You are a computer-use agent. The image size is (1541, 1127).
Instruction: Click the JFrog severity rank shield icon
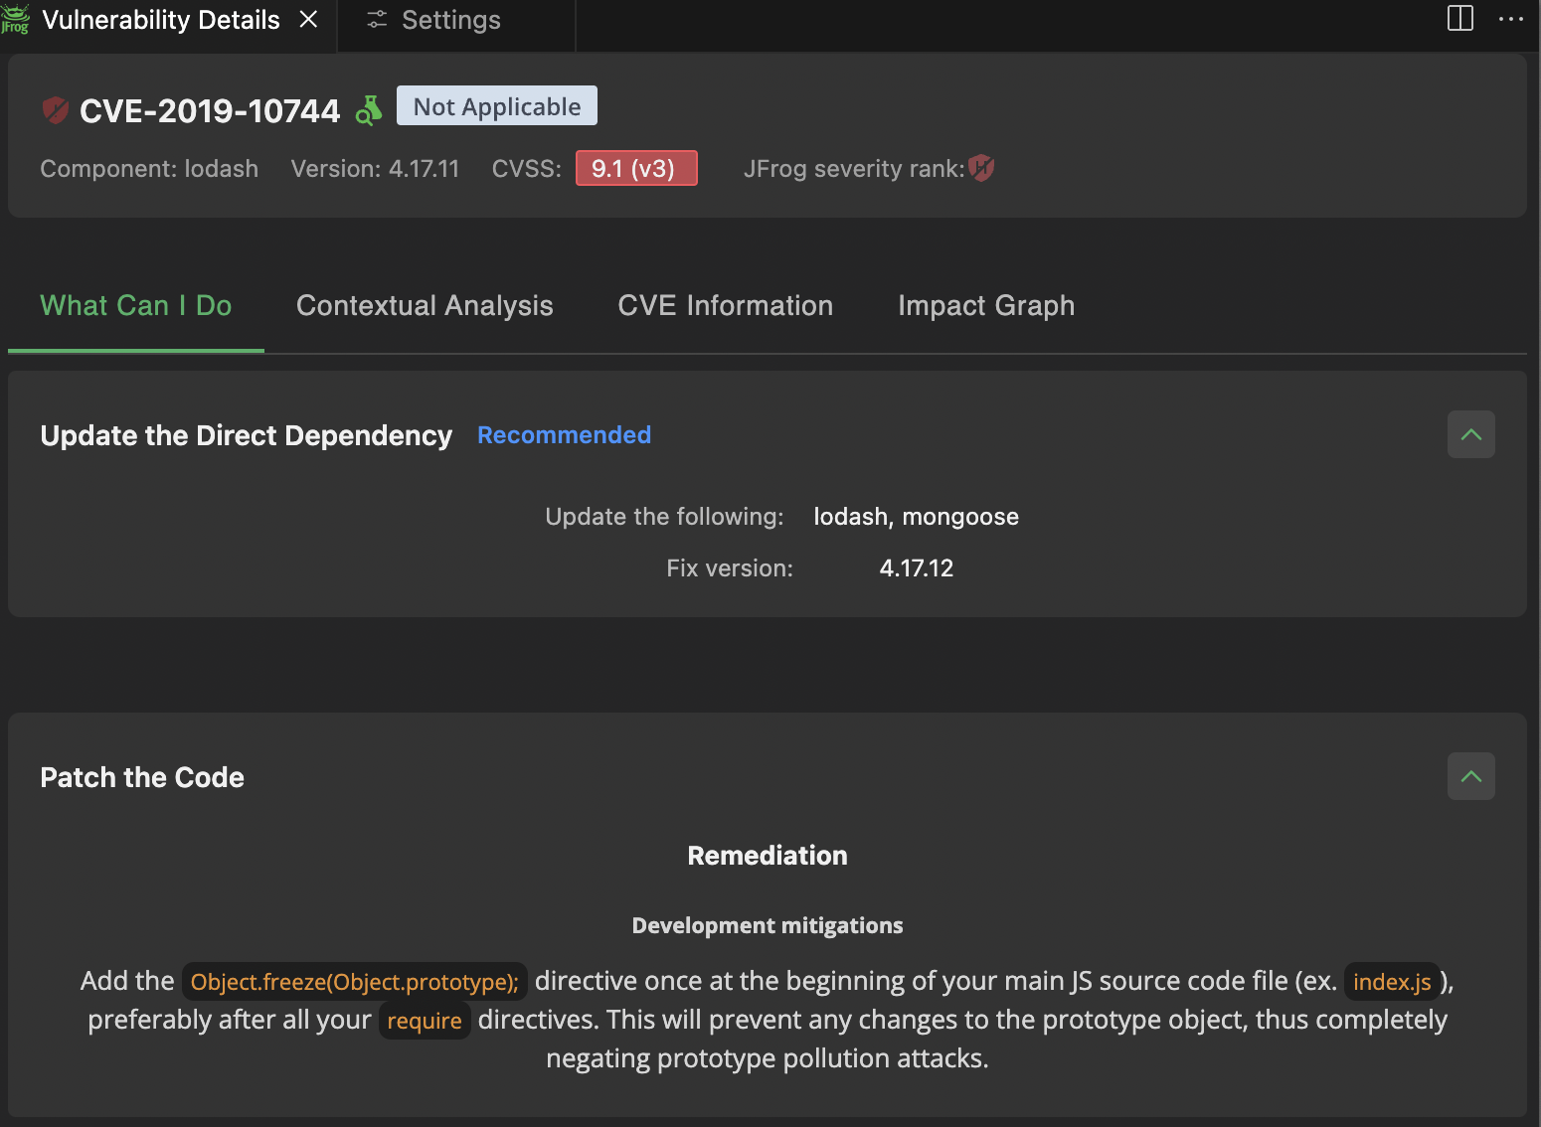pyautogui.click(x=981, y=169)
